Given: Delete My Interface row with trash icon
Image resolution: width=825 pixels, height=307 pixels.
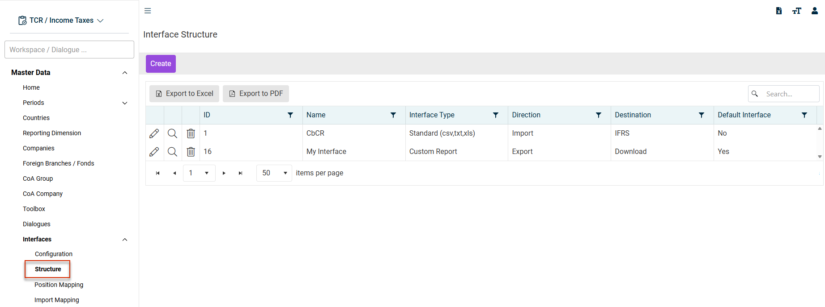Looking at the screenshot, I should pos(191,152).
